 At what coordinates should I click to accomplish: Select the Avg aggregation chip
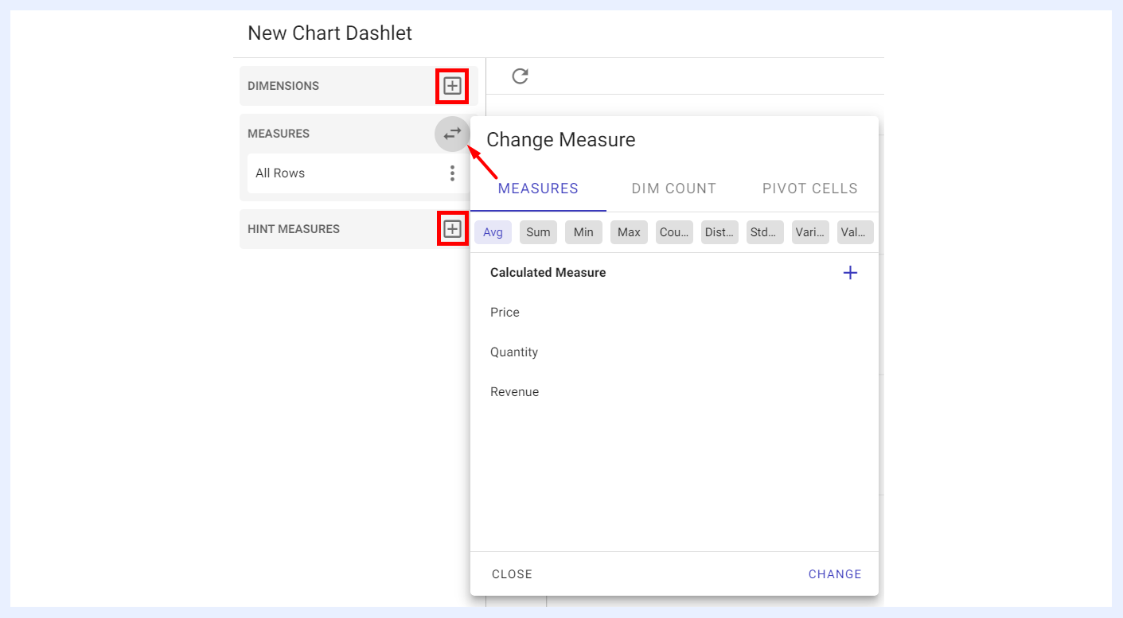coord(493,232)
